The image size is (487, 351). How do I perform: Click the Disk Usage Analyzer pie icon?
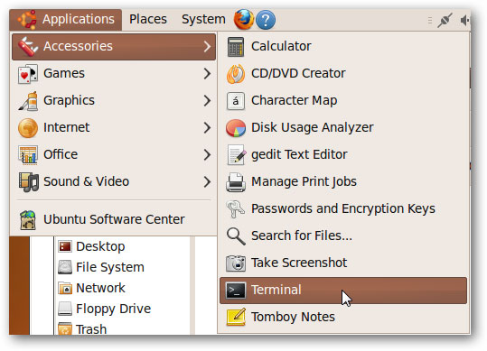point(236,128)
